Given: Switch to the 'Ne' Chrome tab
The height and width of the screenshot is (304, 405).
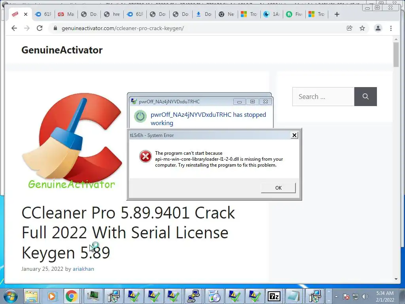Looking at the screenshot, I should (227, 14).
